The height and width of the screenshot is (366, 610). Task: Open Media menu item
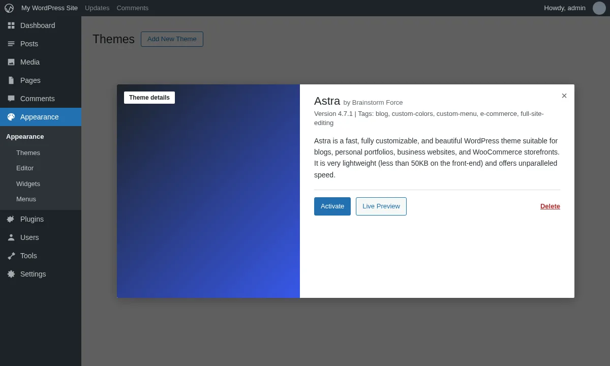pyautogui.click(x=41, y=62)
